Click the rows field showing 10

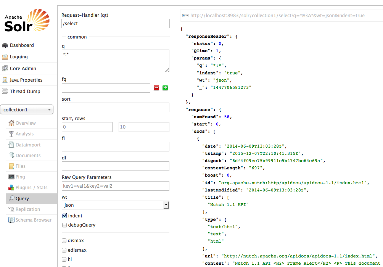click(144, 127)
